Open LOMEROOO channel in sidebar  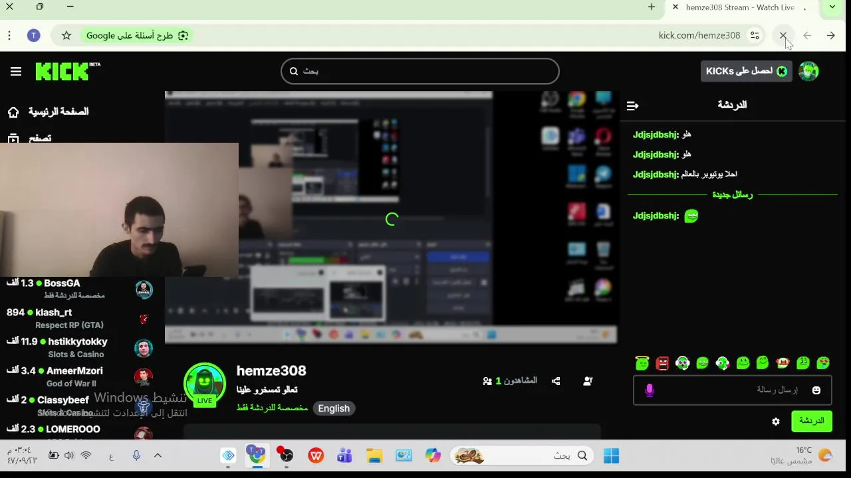tap(79, 432)
